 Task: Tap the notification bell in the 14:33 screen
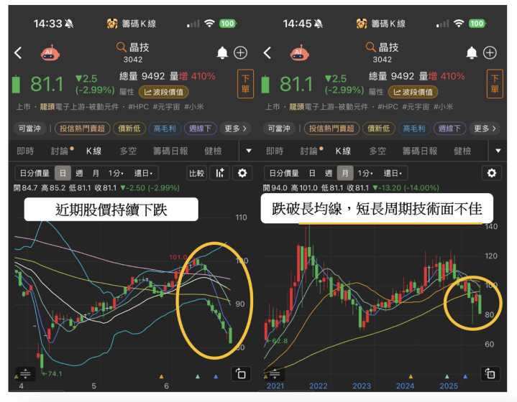(223, 53)
